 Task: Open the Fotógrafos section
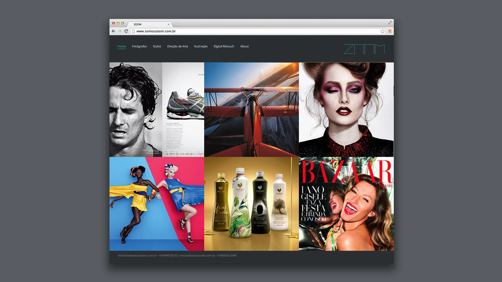139,46
